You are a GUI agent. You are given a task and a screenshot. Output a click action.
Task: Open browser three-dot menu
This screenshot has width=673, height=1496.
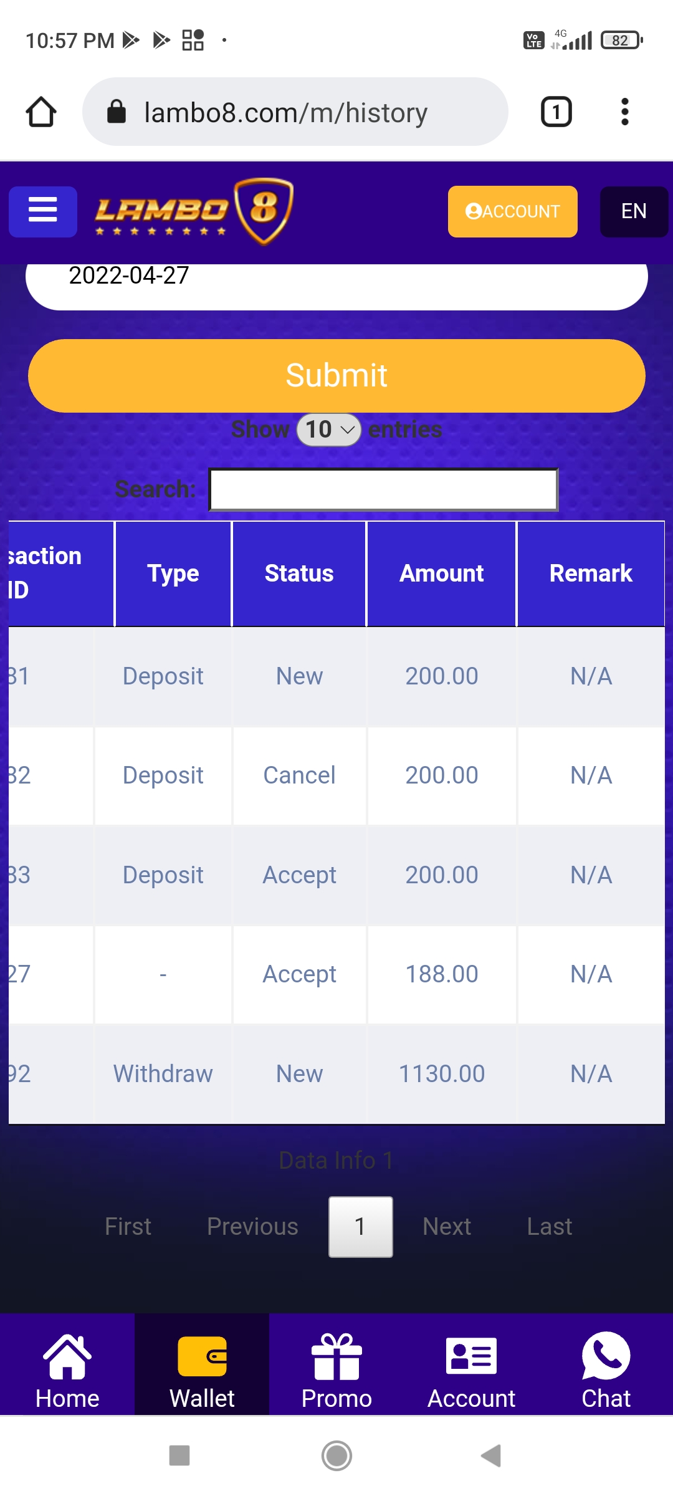pyautogui.click(x=624, y=112)
